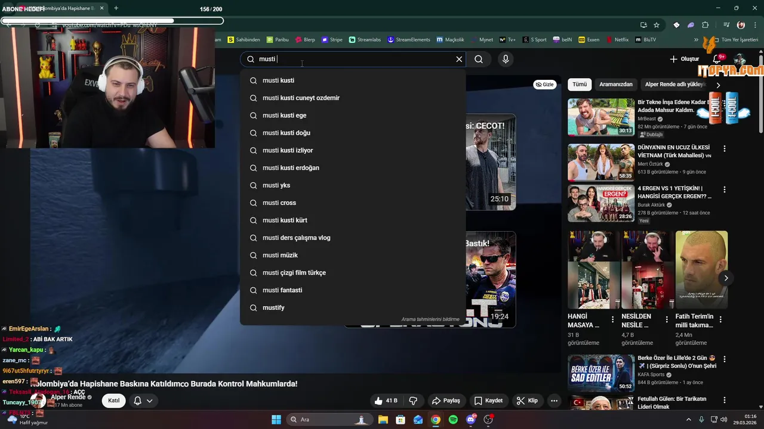Open more actions three-dot menu
This screenshot has height=429, width=764.
click(x=554, y=400)
